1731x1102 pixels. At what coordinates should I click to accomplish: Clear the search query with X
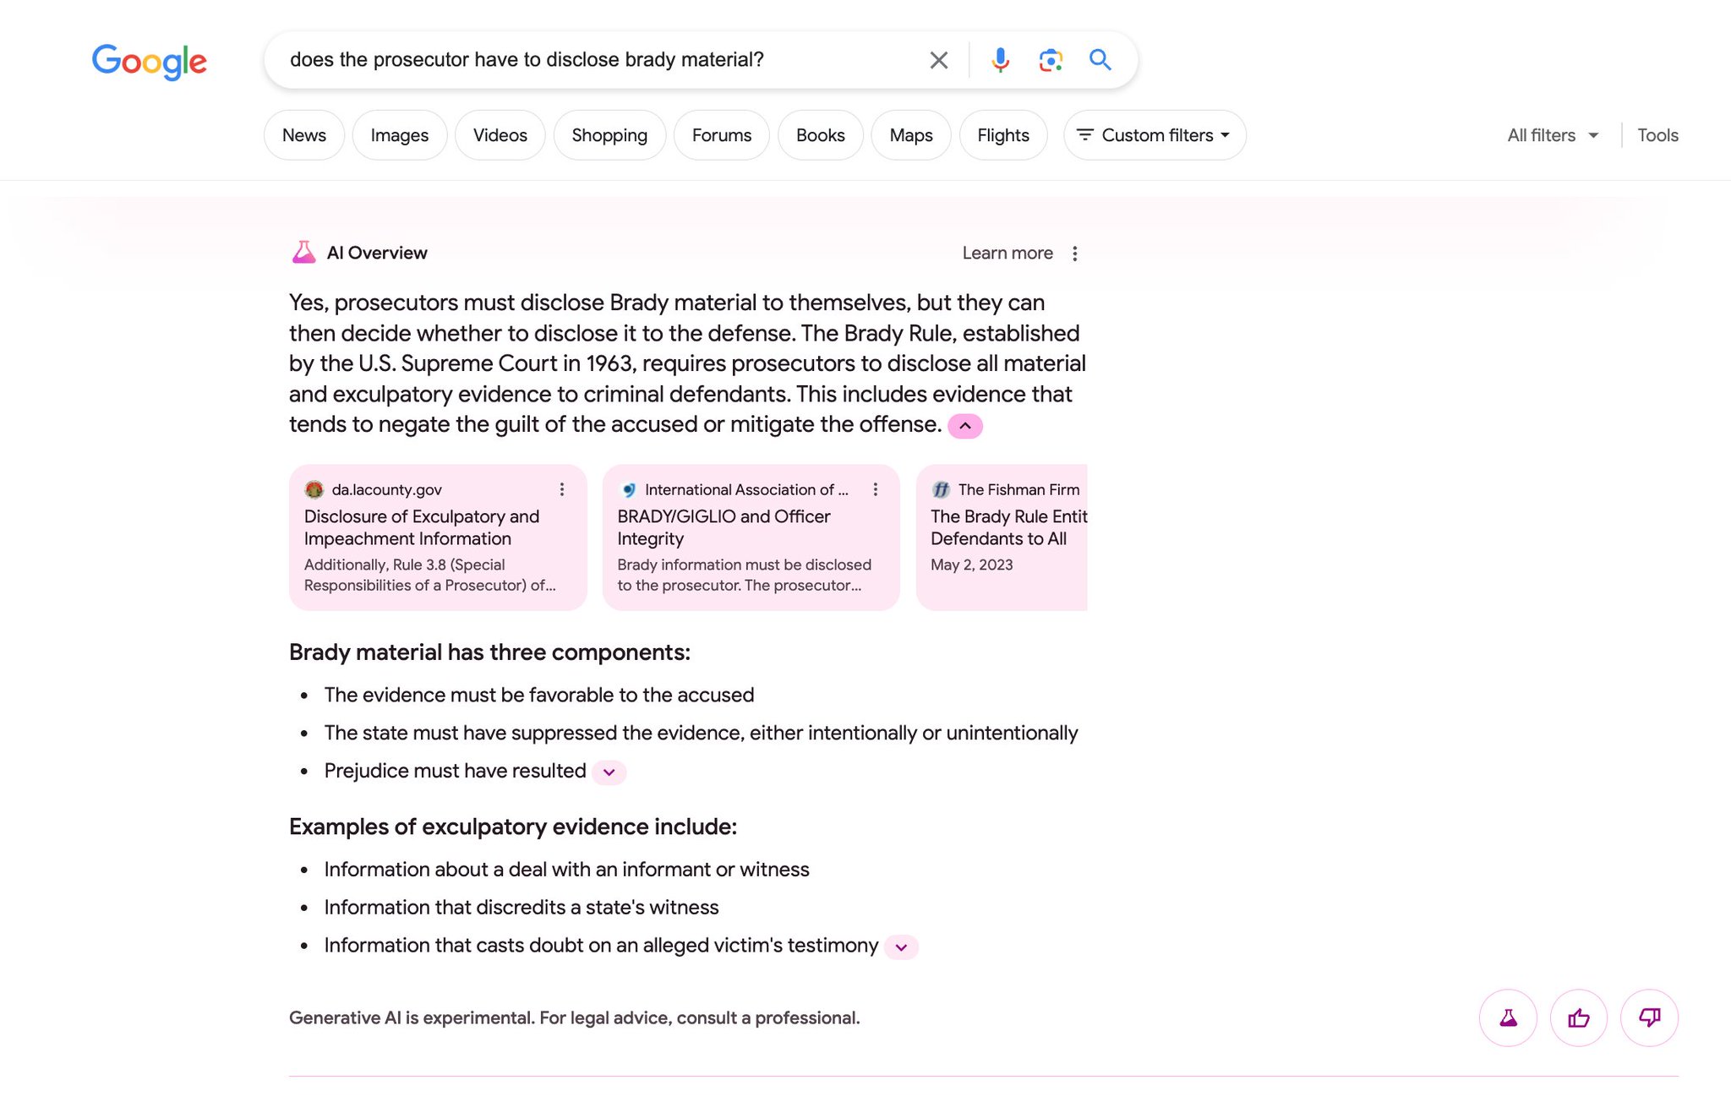[938, 60]
